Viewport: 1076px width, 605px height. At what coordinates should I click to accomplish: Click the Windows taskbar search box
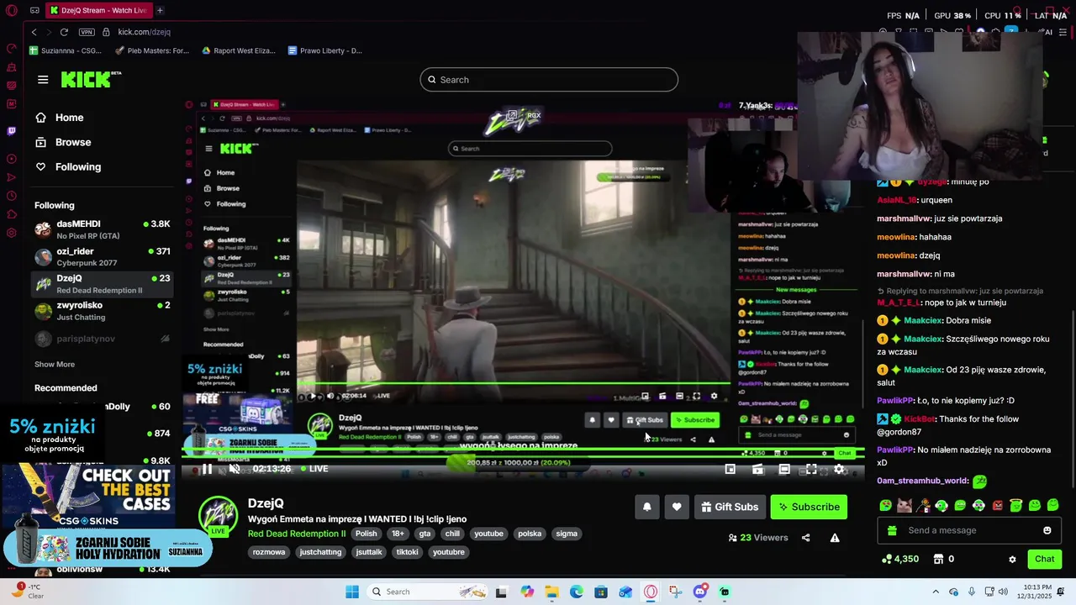(x=429, y=592)
